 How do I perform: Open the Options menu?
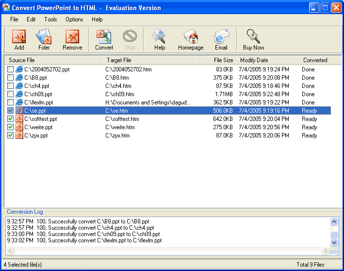(74, 19)
